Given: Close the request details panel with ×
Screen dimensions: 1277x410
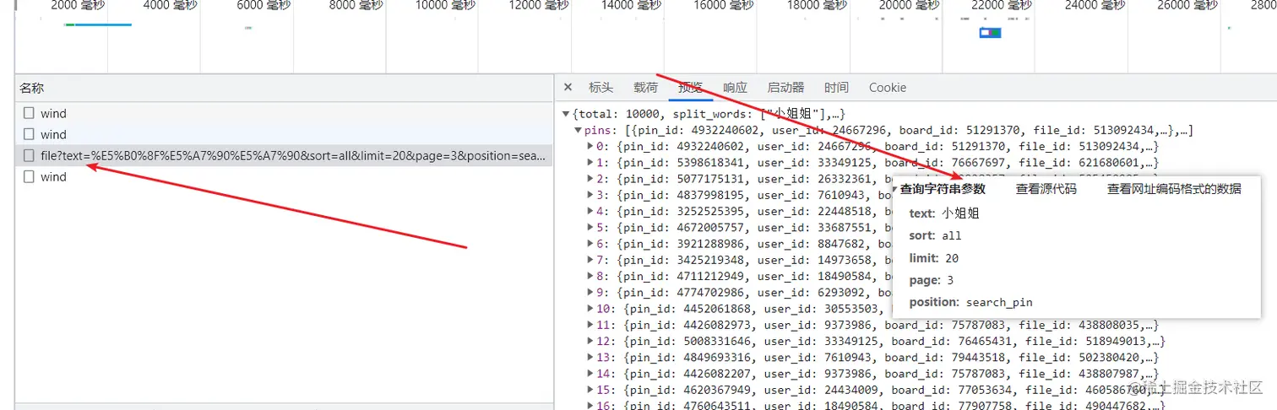Looking at the screenshot, I should (568, 88).
